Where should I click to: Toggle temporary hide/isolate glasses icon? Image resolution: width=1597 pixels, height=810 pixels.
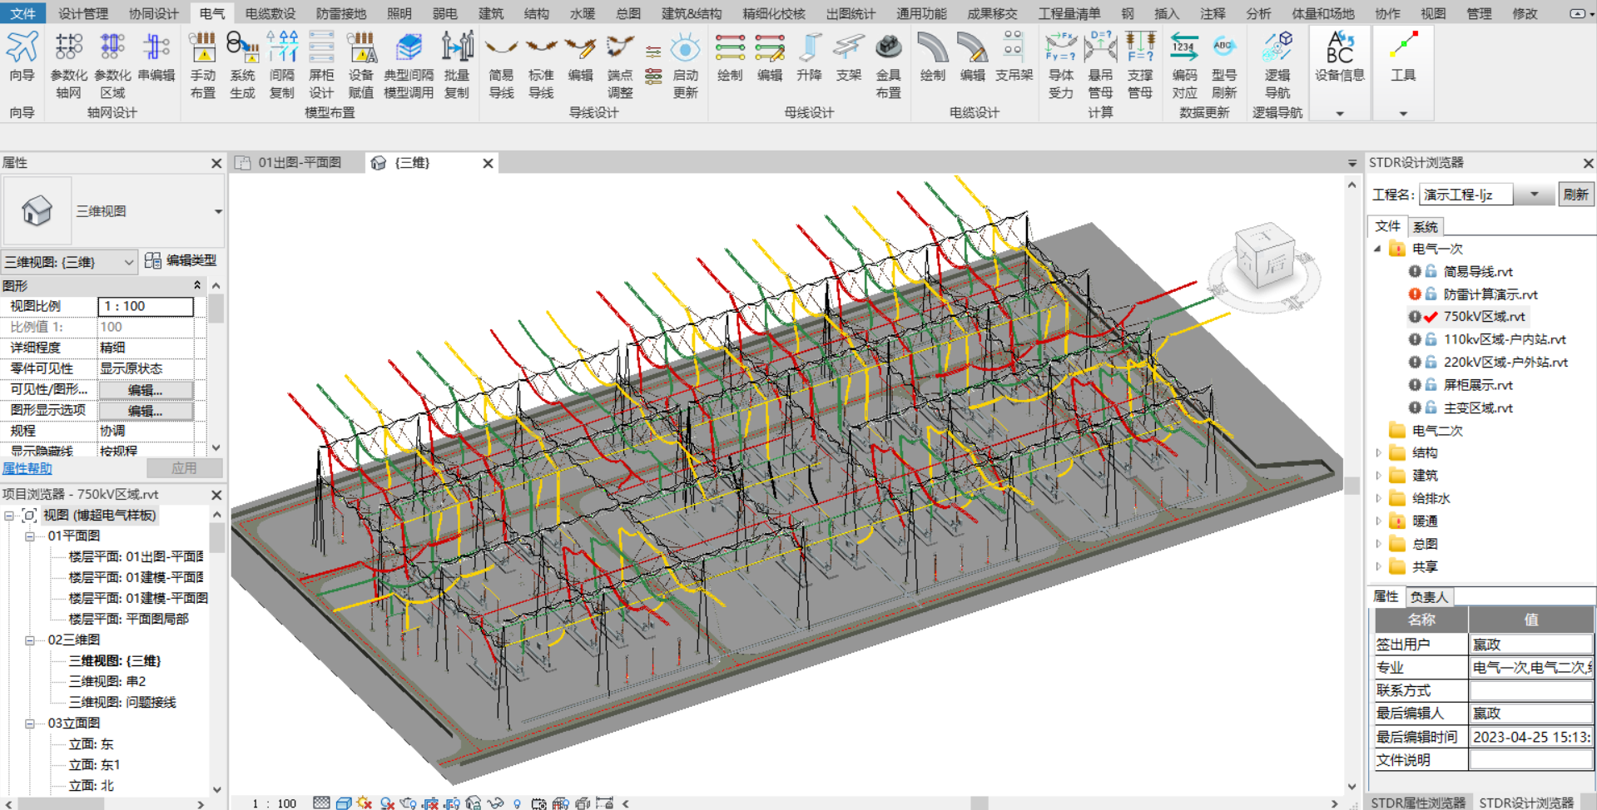pyautogui.click(x=495, y=803)
